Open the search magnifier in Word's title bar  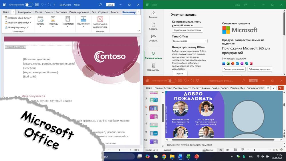[100, 5]
